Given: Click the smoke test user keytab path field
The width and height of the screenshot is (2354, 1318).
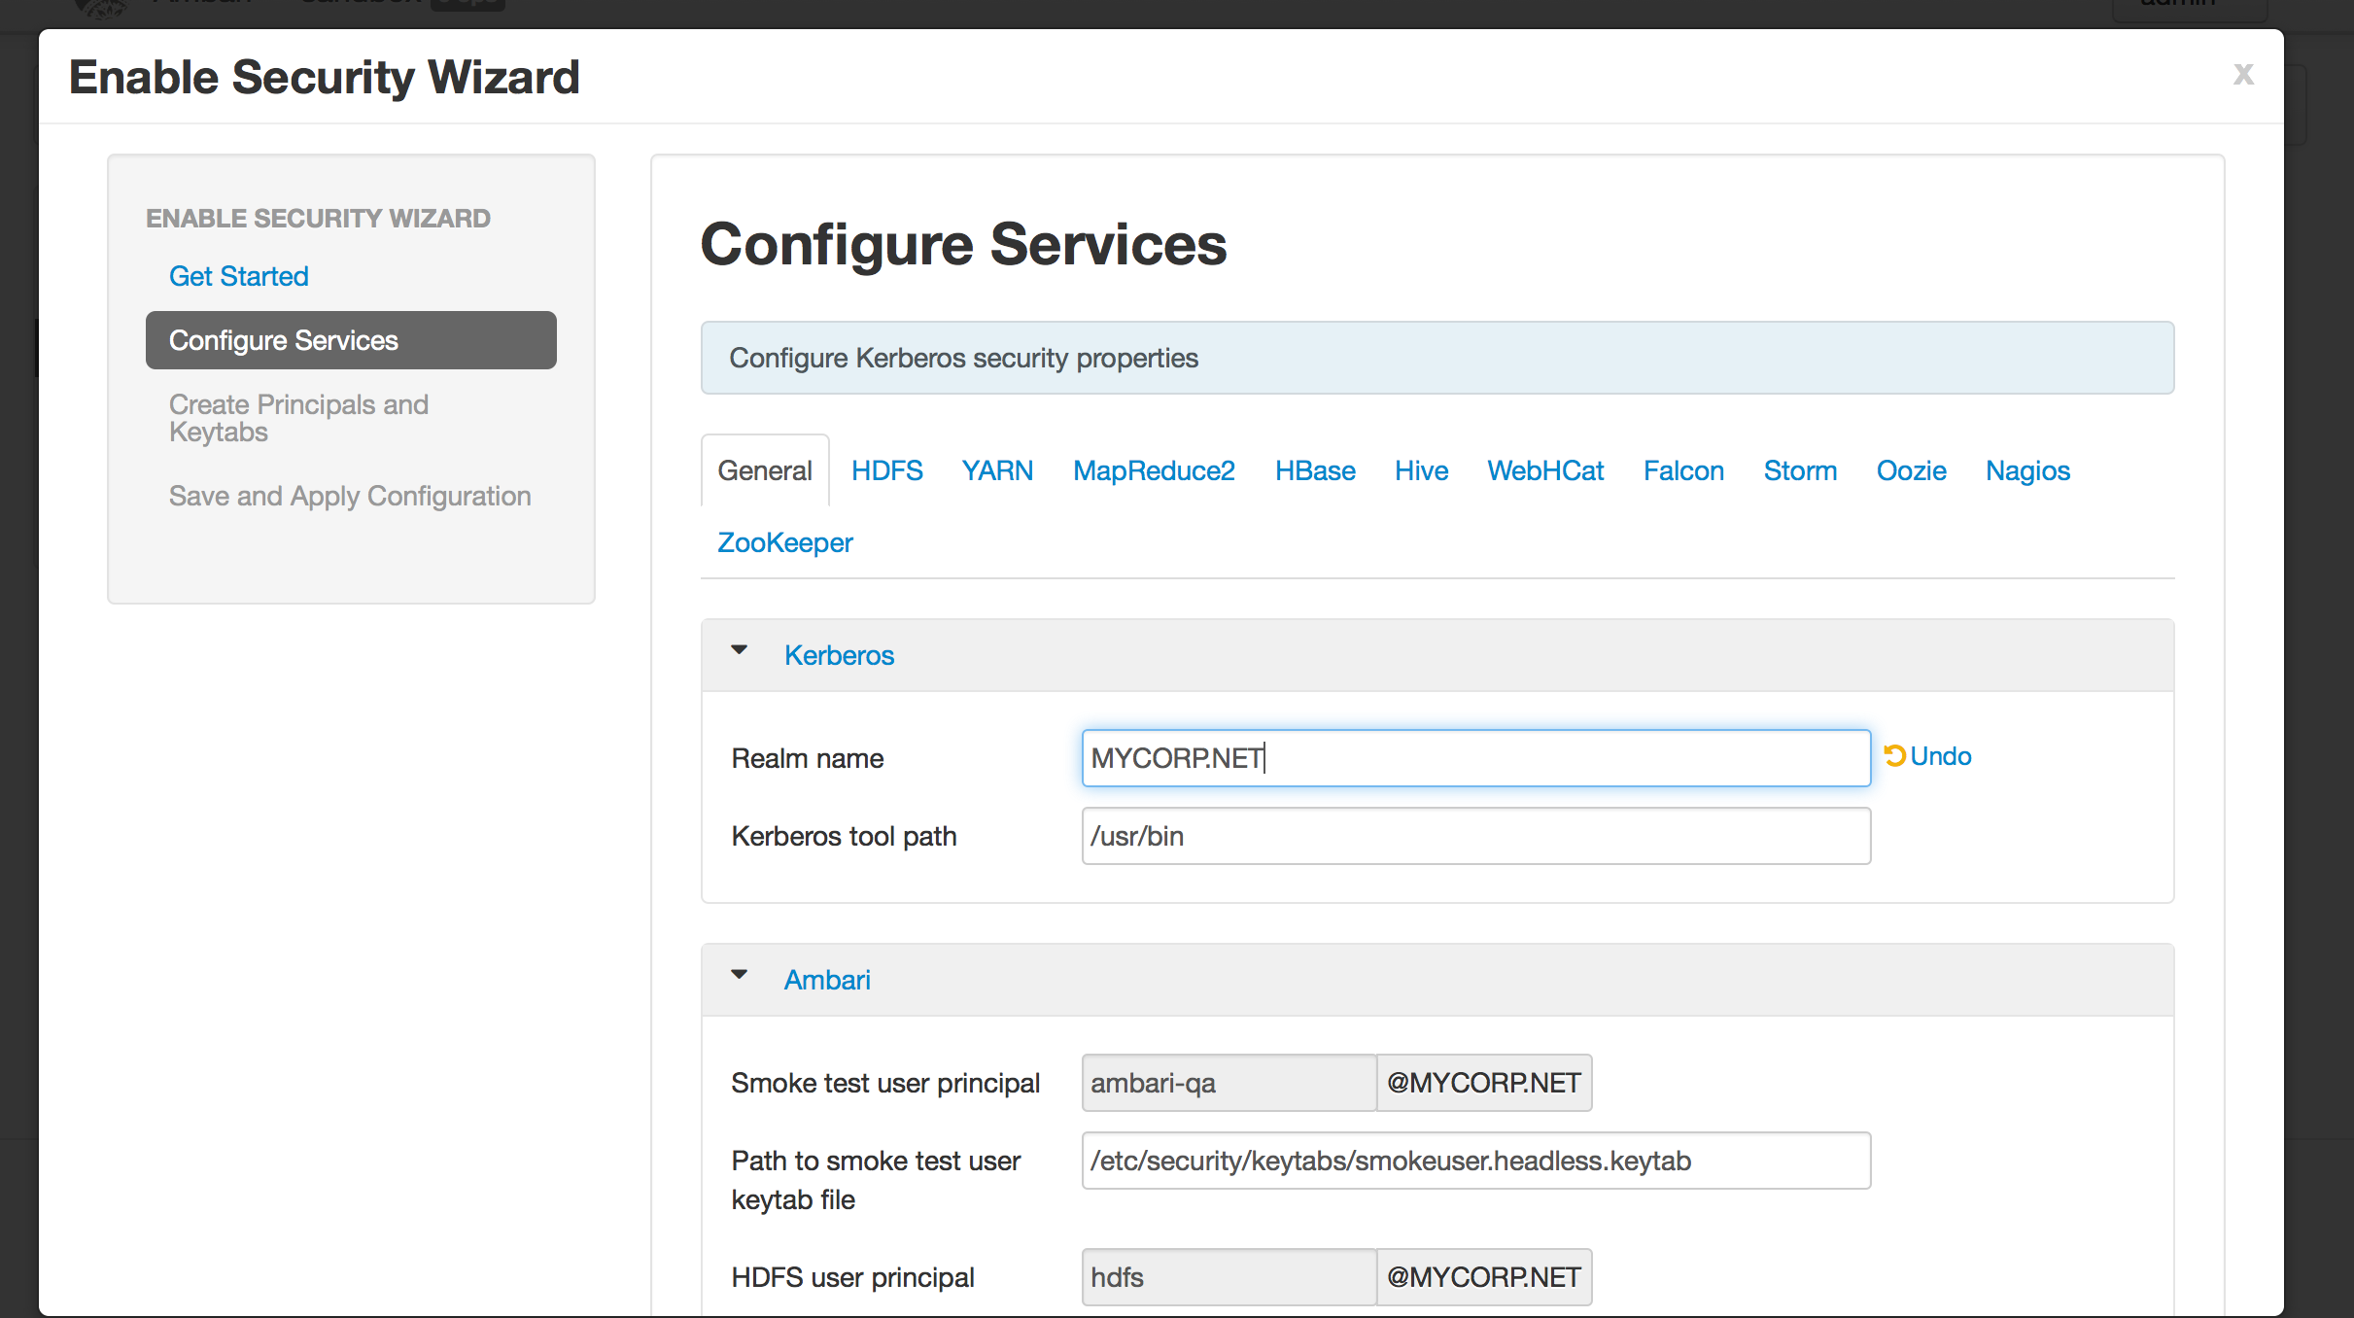Looking at the screenshot, I should click(1474, 1161).
